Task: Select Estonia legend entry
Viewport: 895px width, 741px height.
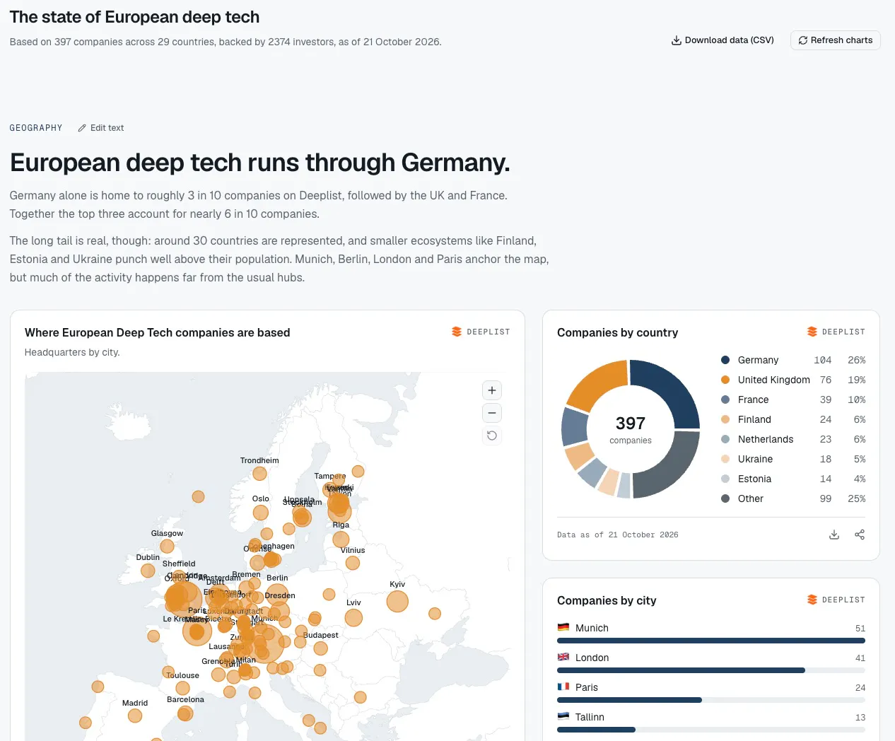Action: pyautogui.click(x=793, y=479)
